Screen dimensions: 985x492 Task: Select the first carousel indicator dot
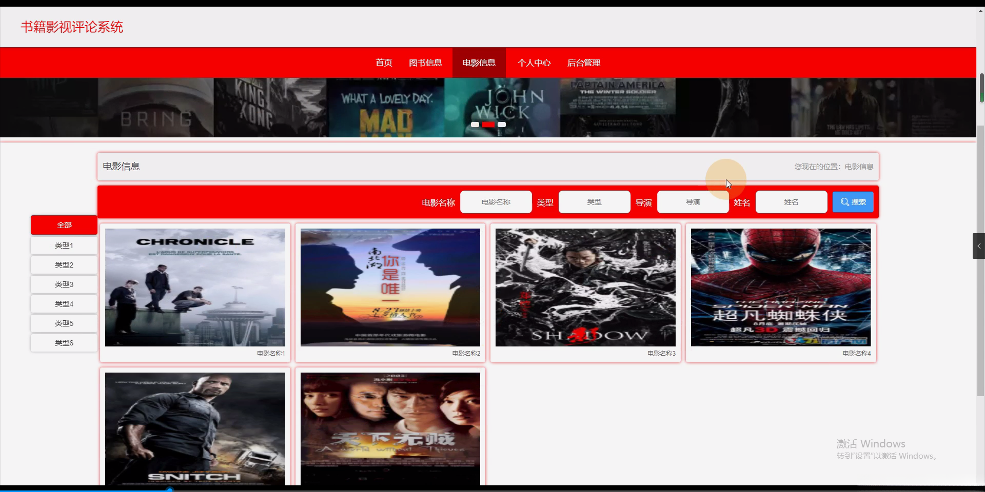[475, 125]
